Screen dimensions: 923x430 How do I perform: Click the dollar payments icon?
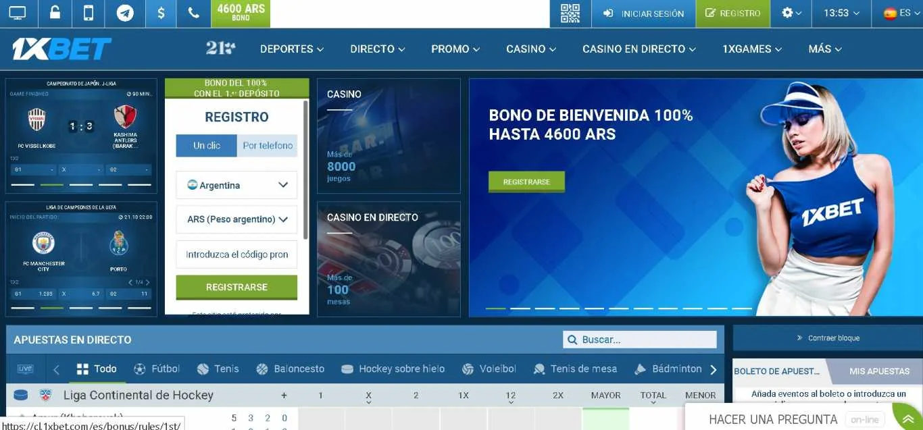[161, 13]
